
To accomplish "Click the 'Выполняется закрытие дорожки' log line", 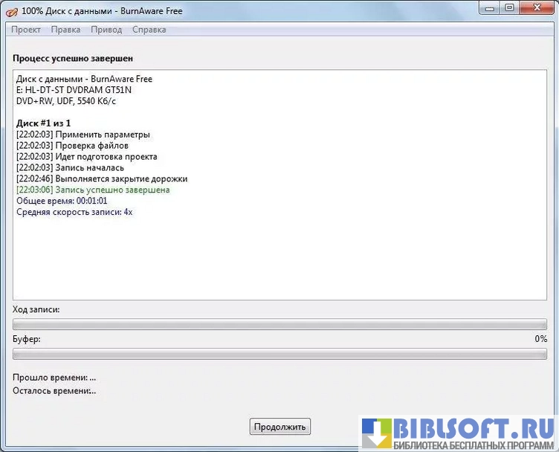I will pyautogui.click(x=102, y=179).
